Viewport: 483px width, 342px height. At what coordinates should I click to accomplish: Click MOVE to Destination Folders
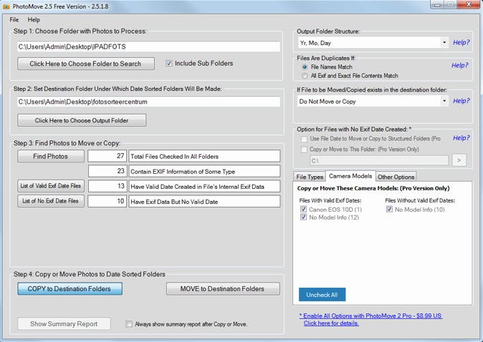(x=223, y=289)
